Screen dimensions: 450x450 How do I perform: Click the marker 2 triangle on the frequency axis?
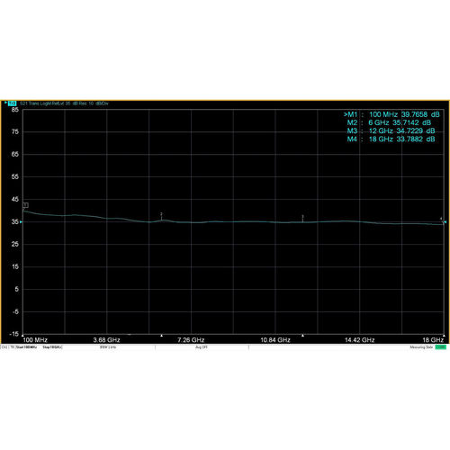(161, 335)
